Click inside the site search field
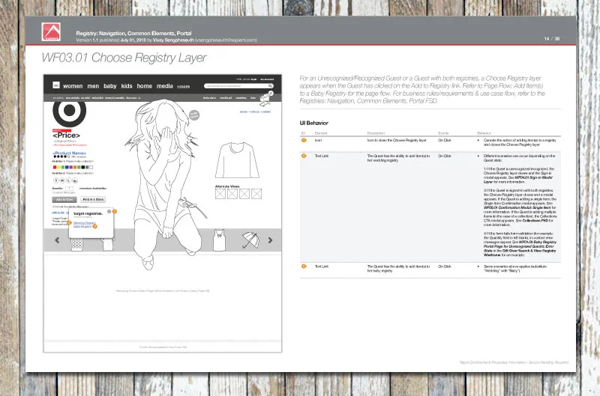Viewport: 600px width, 396px height. point(238,86)
